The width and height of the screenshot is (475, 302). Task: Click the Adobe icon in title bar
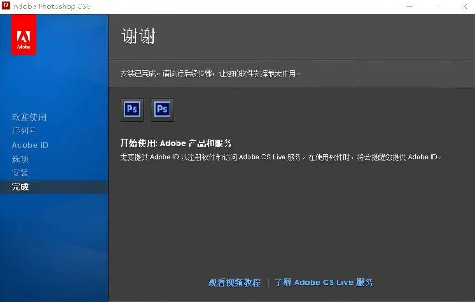[6, 6]
